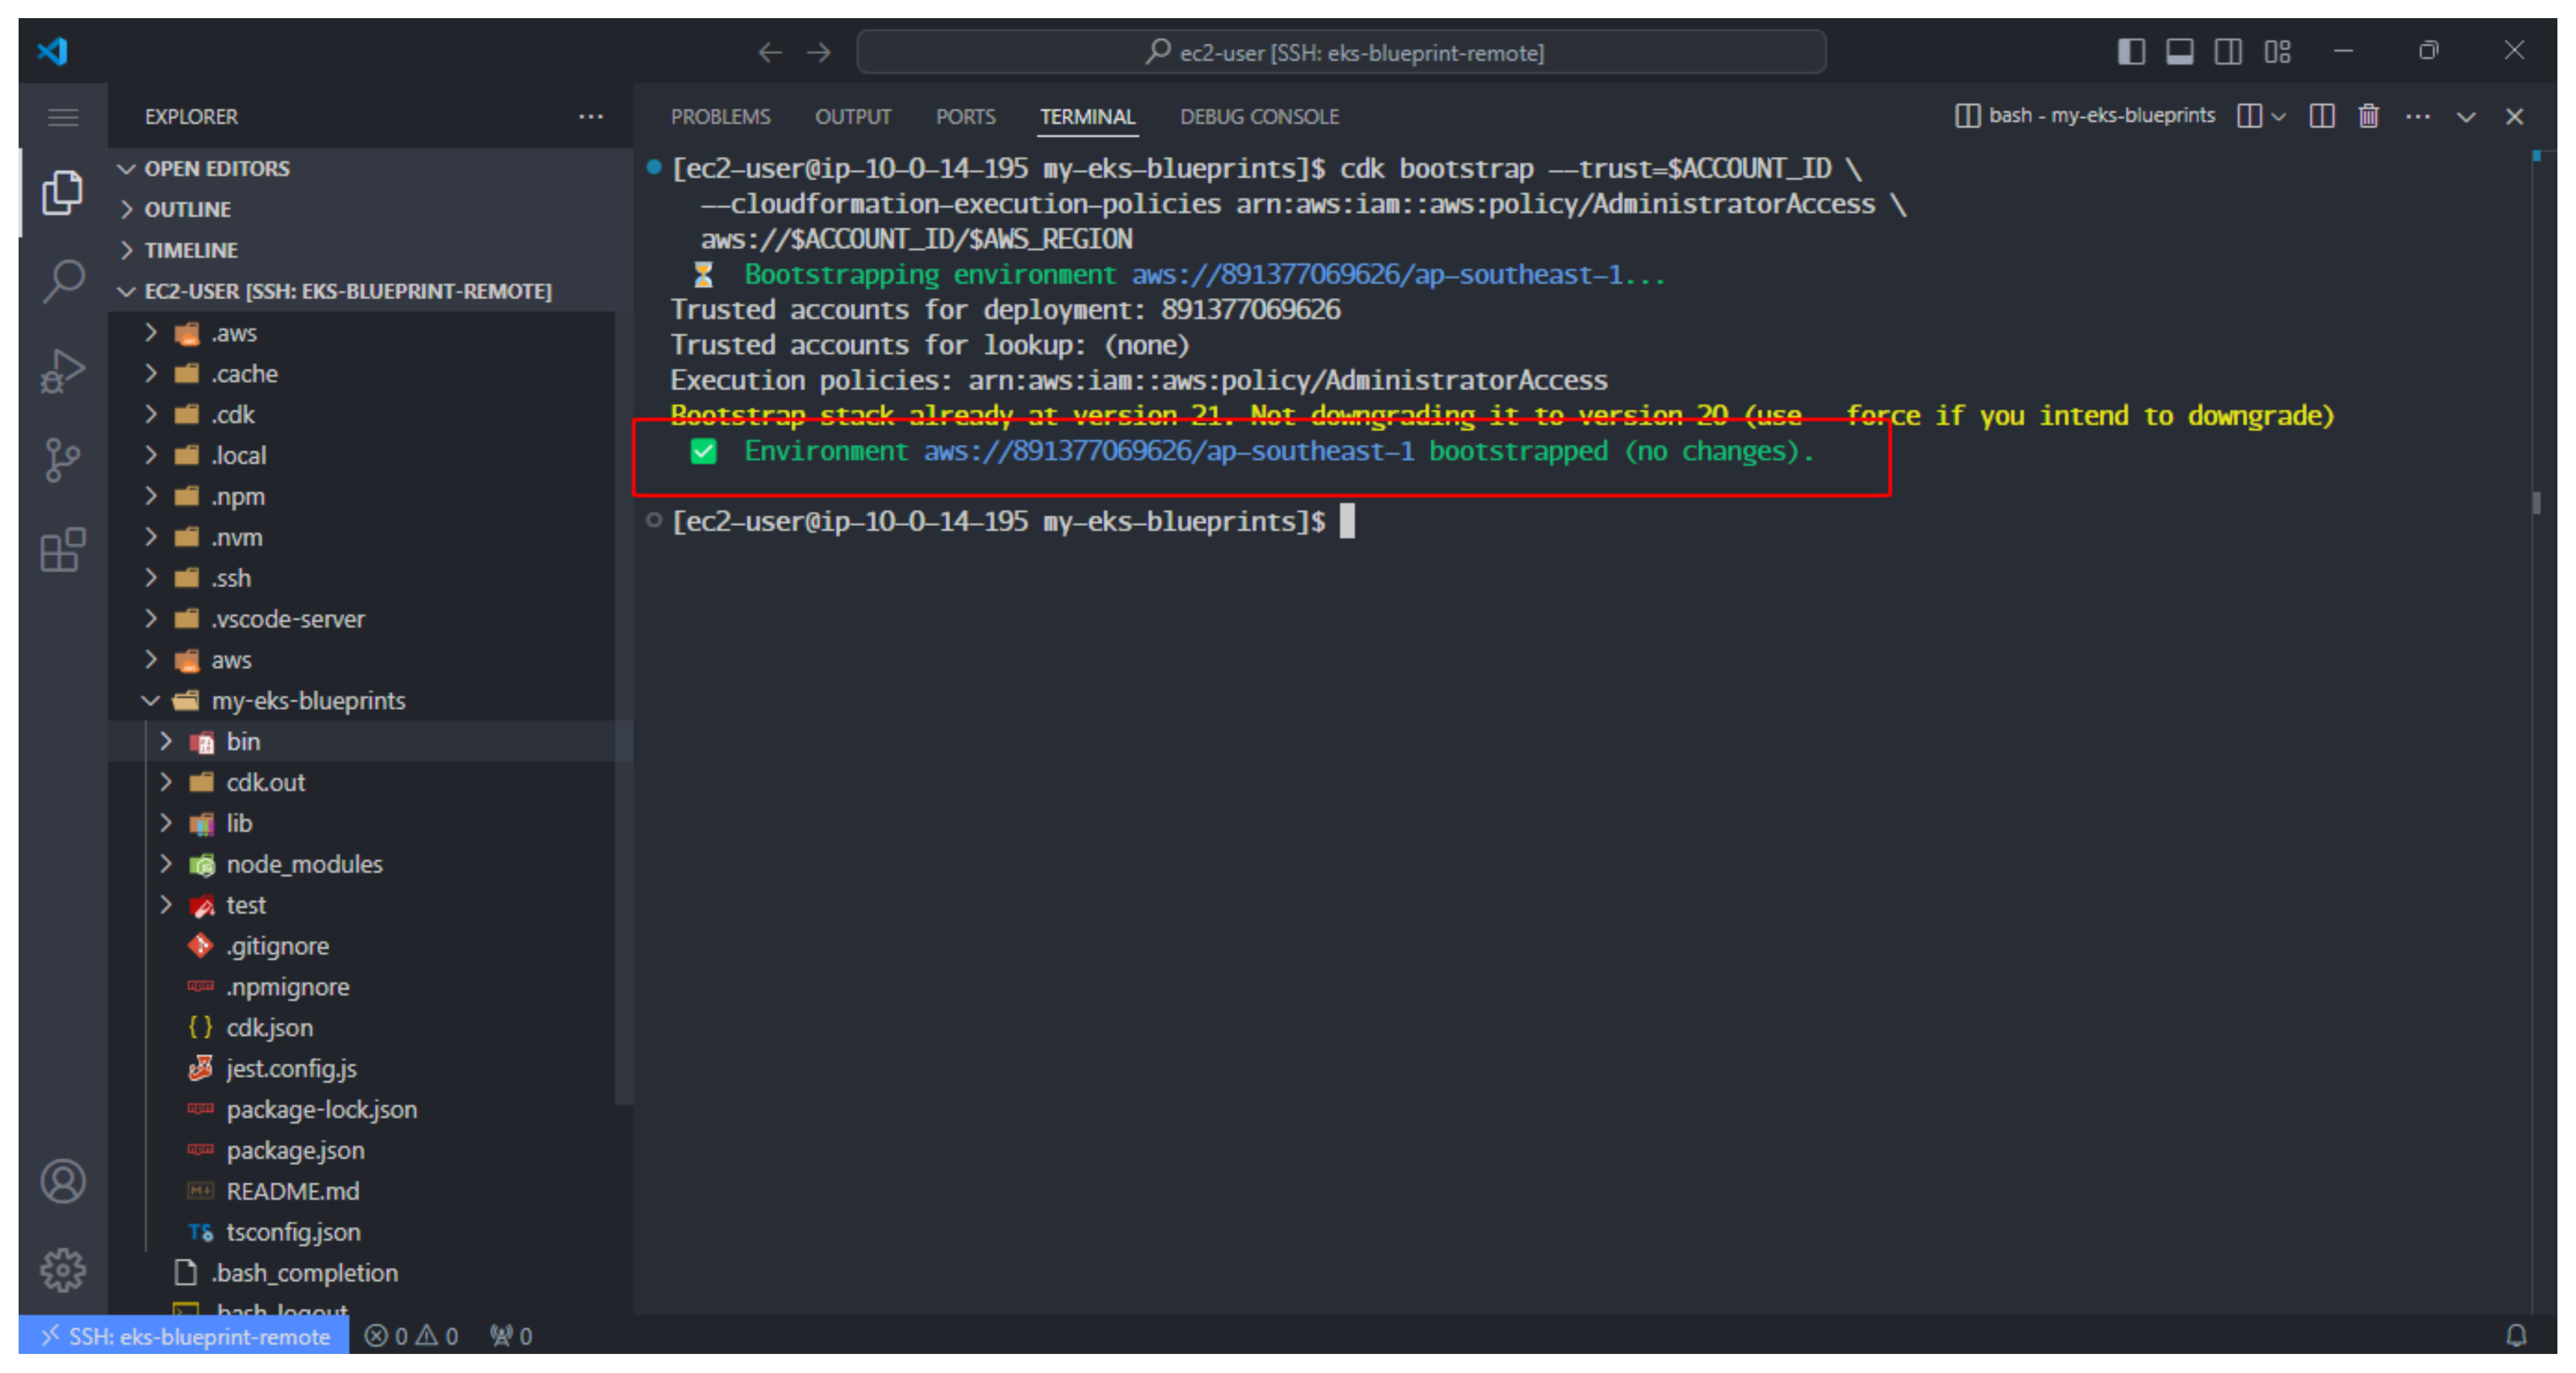2576x1373 pixels.
Task: Switch to the OUTPUT tab
Action: click(x=852, y=117)
